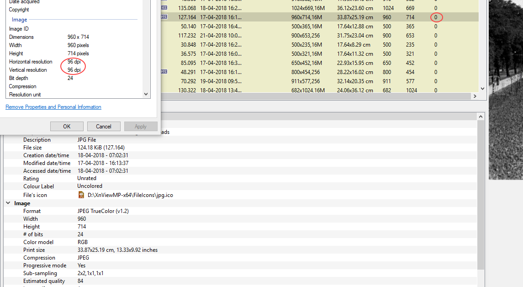Click right arrow of file list horizontal scrollbar

point(475,96)
